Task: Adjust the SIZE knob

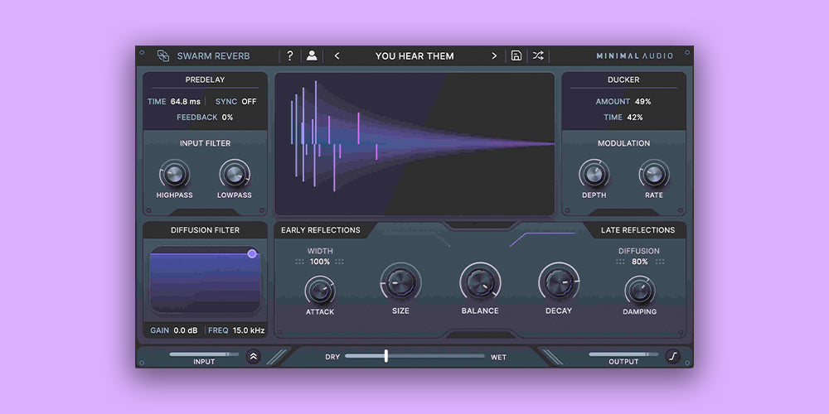Action: tap(400, 282)
